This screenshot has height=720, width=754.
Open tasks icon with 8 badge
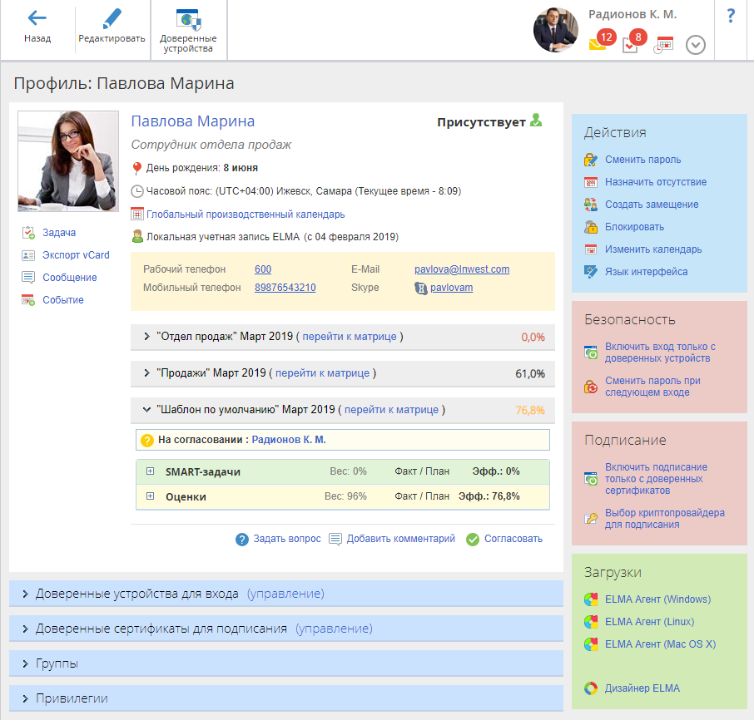click(x=630, y=45)
